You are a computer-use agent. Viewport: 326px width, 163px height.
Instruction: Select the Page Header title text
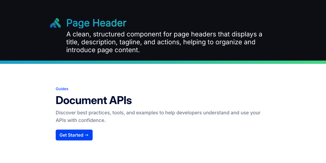click(x=96, y=23)
